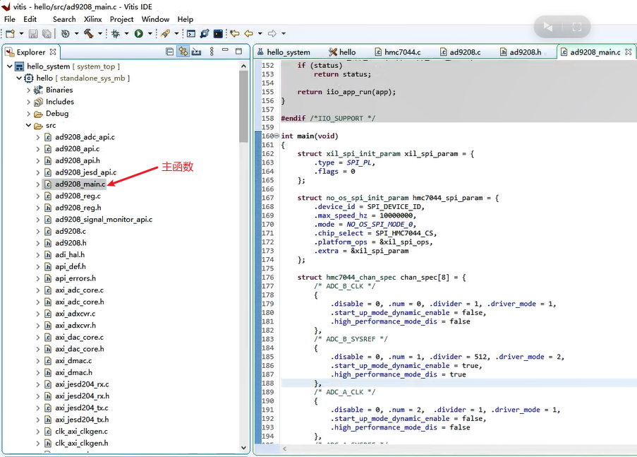Select ad9208_adc_api.c file

[85, 137]
